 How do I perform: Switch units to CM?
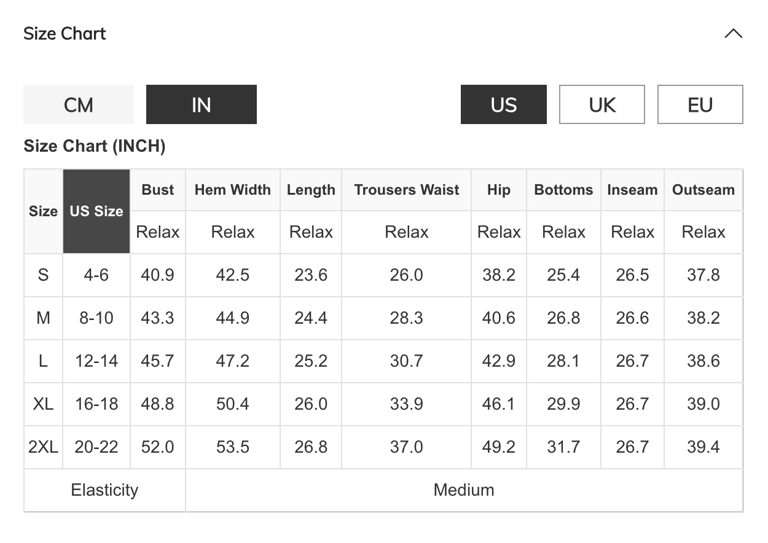tap(79, 104)
